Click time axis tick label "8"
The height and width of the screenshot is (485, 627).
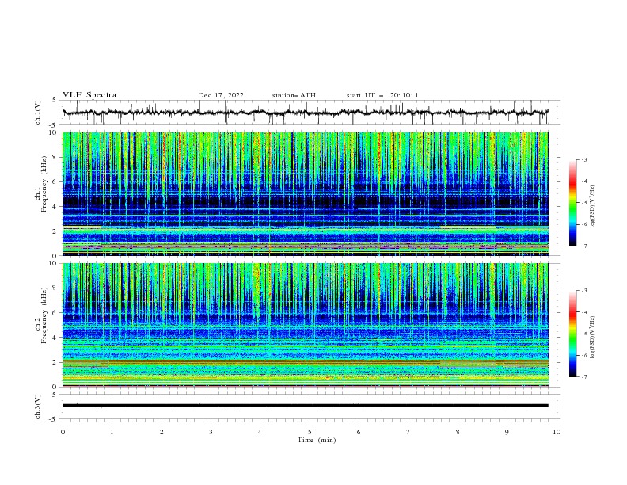pos(458,432)
